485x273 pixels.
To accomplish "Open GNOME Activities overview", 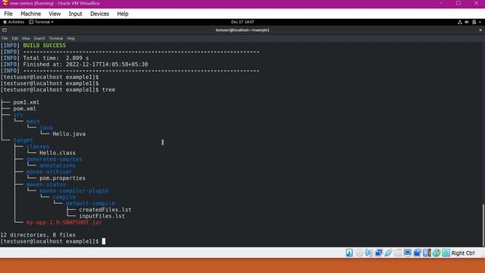I will 14,22.
